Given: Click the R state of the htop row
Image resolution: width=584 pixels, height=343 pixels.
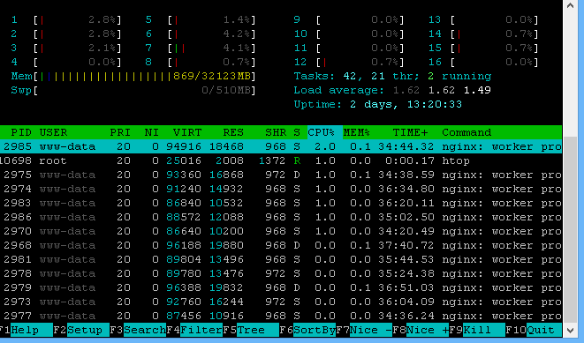Looking at the screenshot, I should 297,160.
